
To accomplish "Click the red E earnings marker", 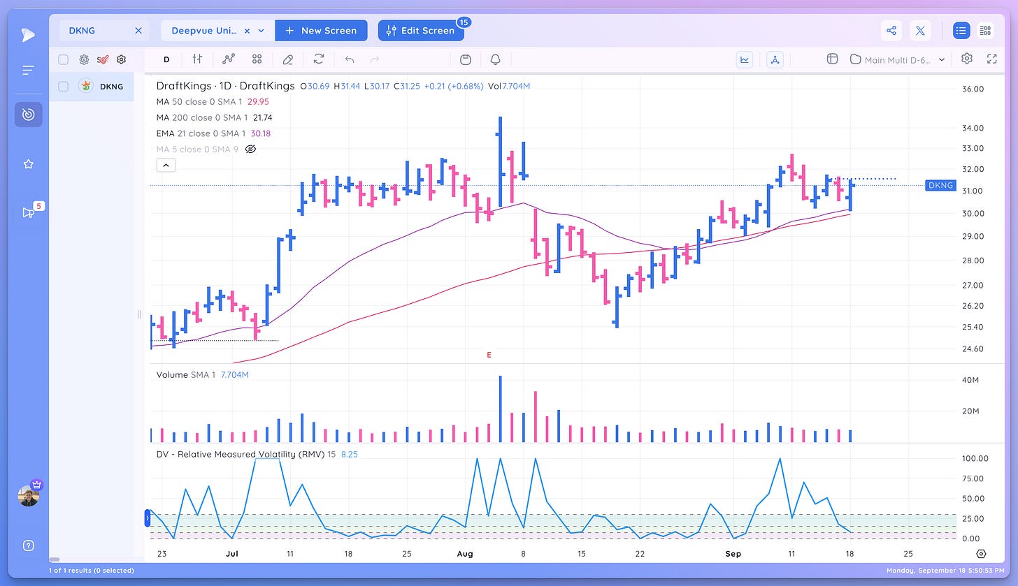I will click(489, 355).
